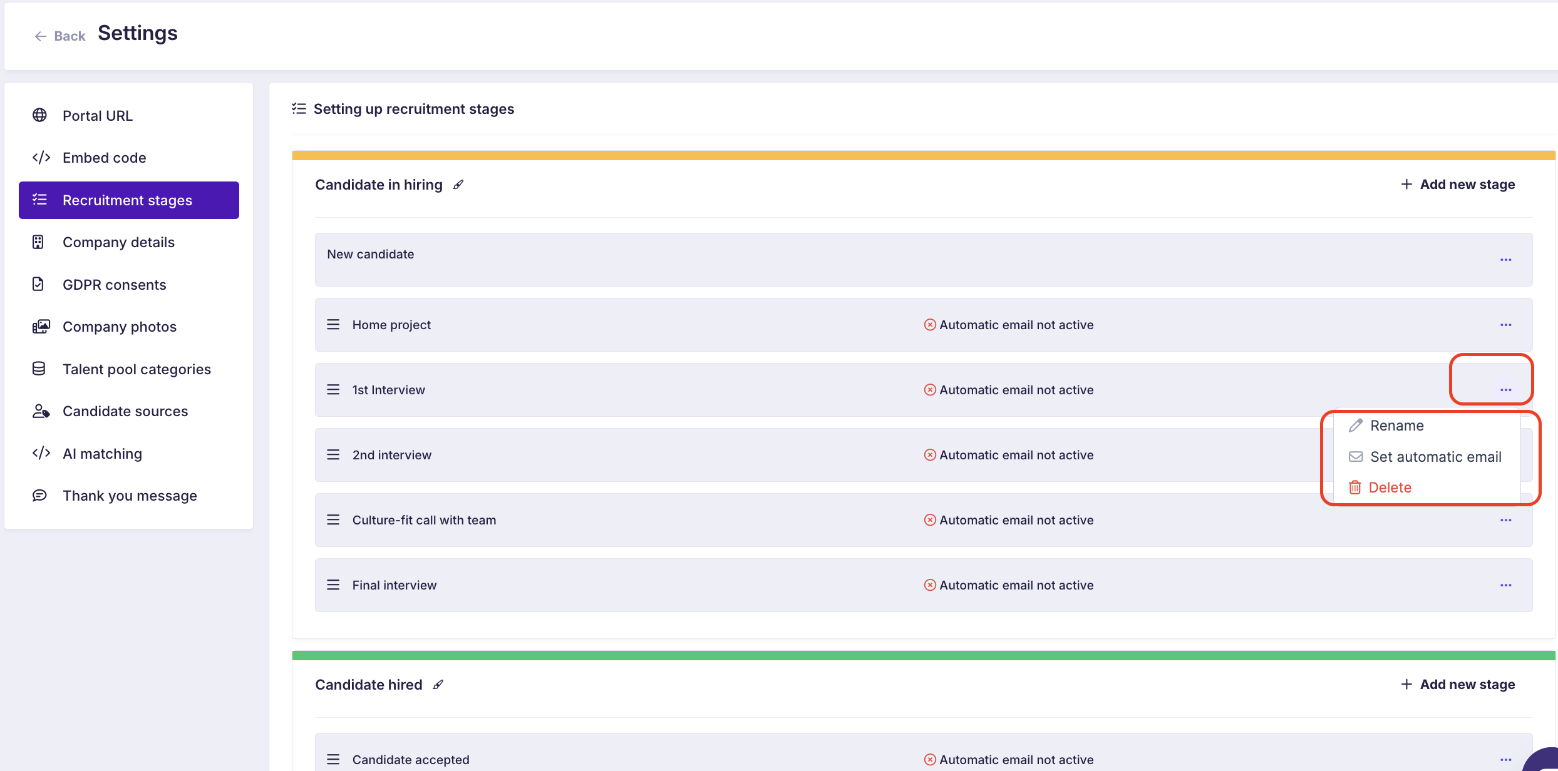1558x771 pixels.
Task: Open the GDPR consents settings section
Action: 114,285
